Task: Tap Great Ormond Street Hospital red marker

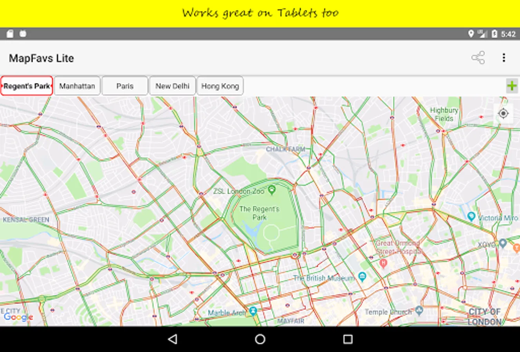Action: coord(383,263)
